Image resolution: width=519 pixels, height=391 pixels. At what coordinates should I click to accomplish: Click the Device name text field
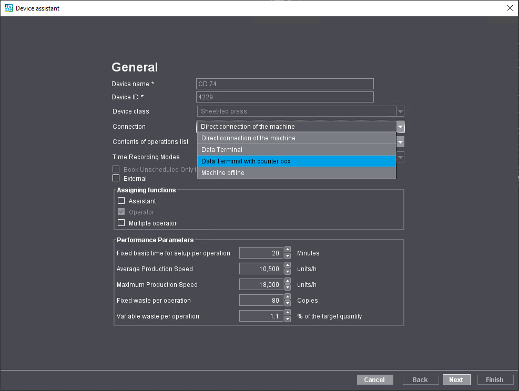tap(284, 84)
